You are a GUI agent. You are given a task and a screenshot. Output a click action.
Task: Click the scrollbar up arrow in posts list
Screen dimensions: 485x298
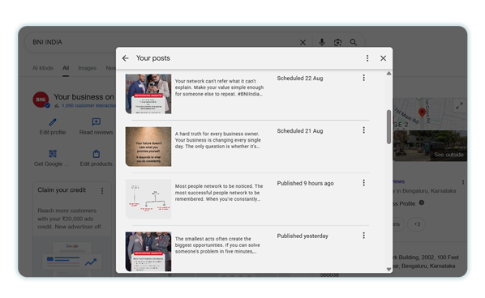388,74
